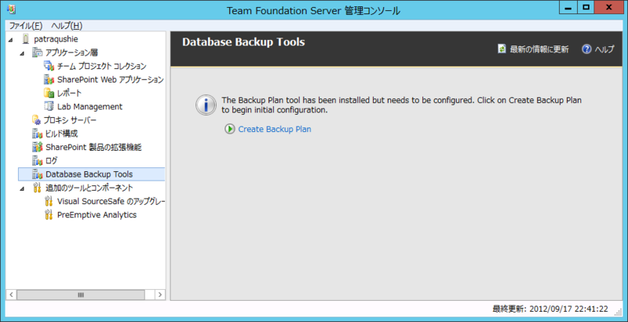Click the Database Backup Tools header title
The width and height of the screenshot is (628, 322).
(243, 42)
